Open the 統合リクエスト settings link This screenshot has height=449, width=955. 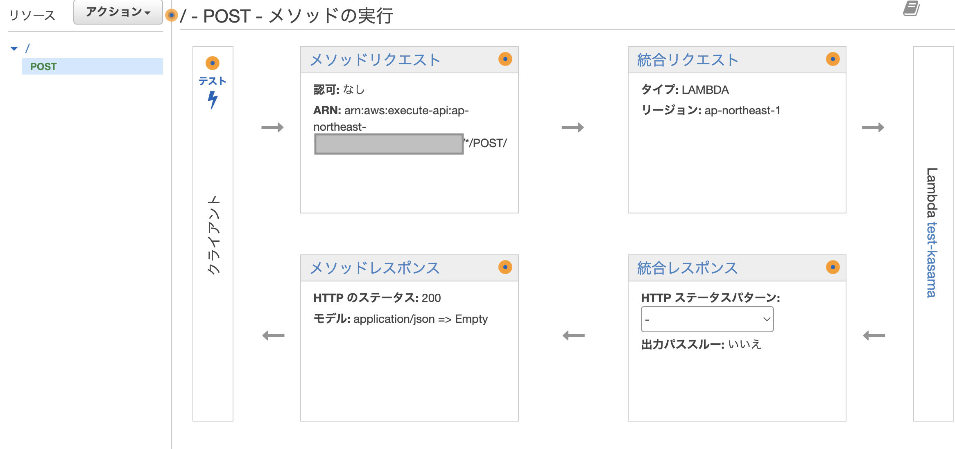click(x=688, y=60)
